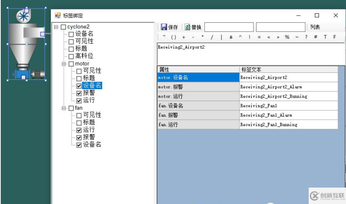
Task: Collapse the motor tree node
Action: pyautogui.click(x=64, y=64)
